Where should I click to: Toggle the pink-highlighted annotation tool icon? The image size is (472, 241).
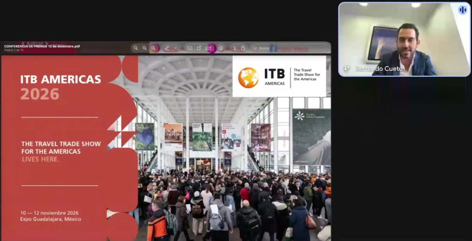point(209,48)
